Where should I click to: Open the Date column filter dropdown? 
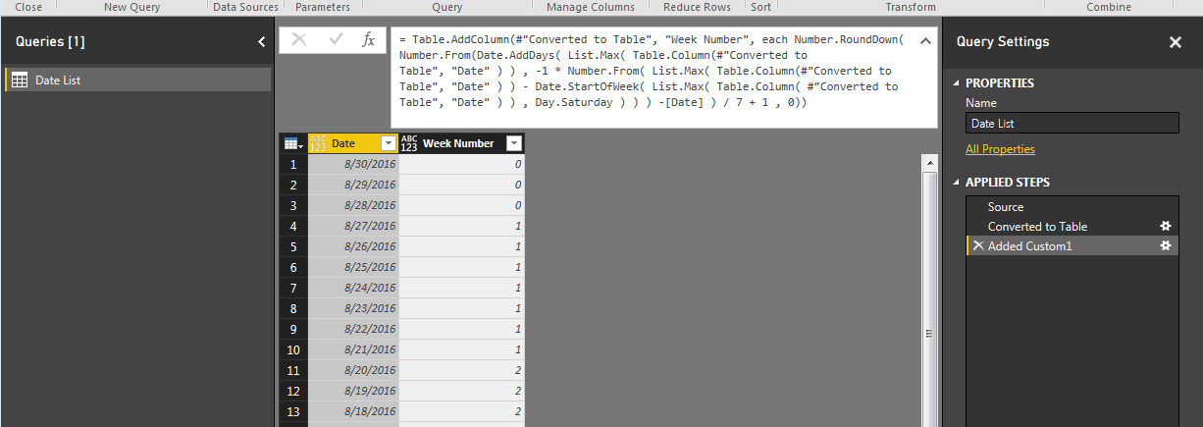click(388, 143)
